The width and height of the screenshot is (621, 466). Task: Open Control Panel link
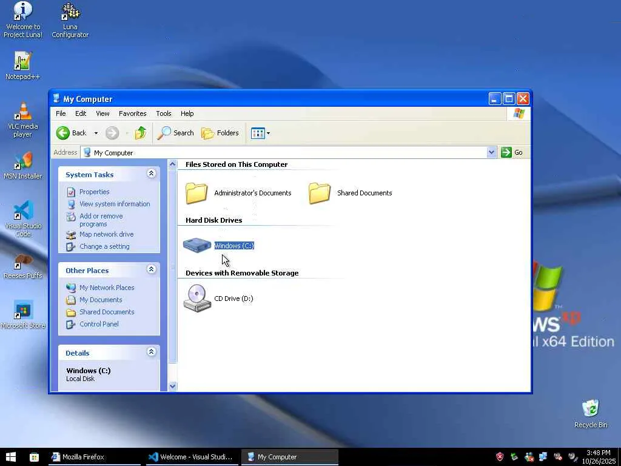pyautogui.click(x=99, y=324)
